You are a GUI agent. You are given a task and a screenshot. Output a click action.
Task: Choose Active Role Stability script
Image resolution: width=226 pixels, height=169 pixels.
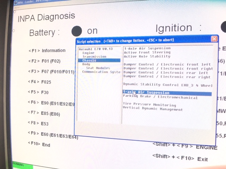[x=147, y=56]
